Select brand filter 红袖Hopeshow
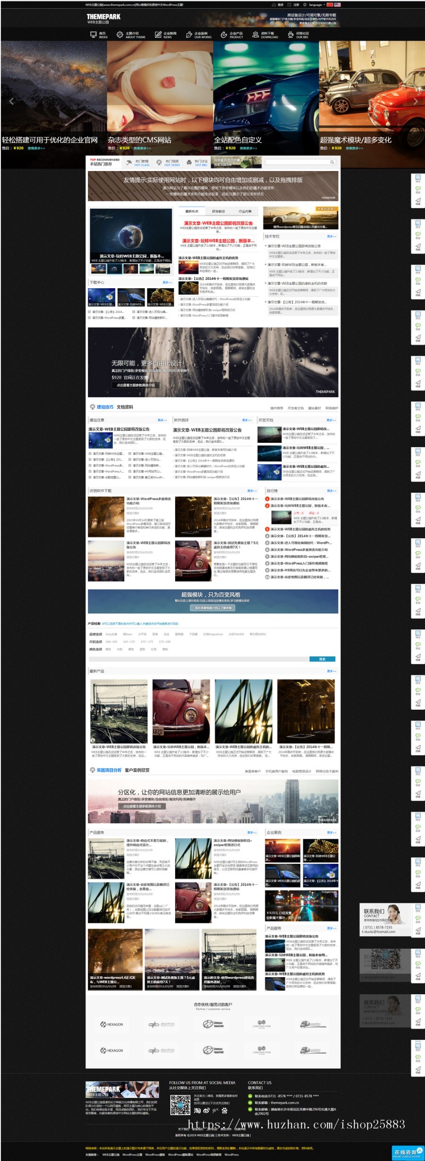This screenshot has width=425, height=1161. tap(213, 634)
